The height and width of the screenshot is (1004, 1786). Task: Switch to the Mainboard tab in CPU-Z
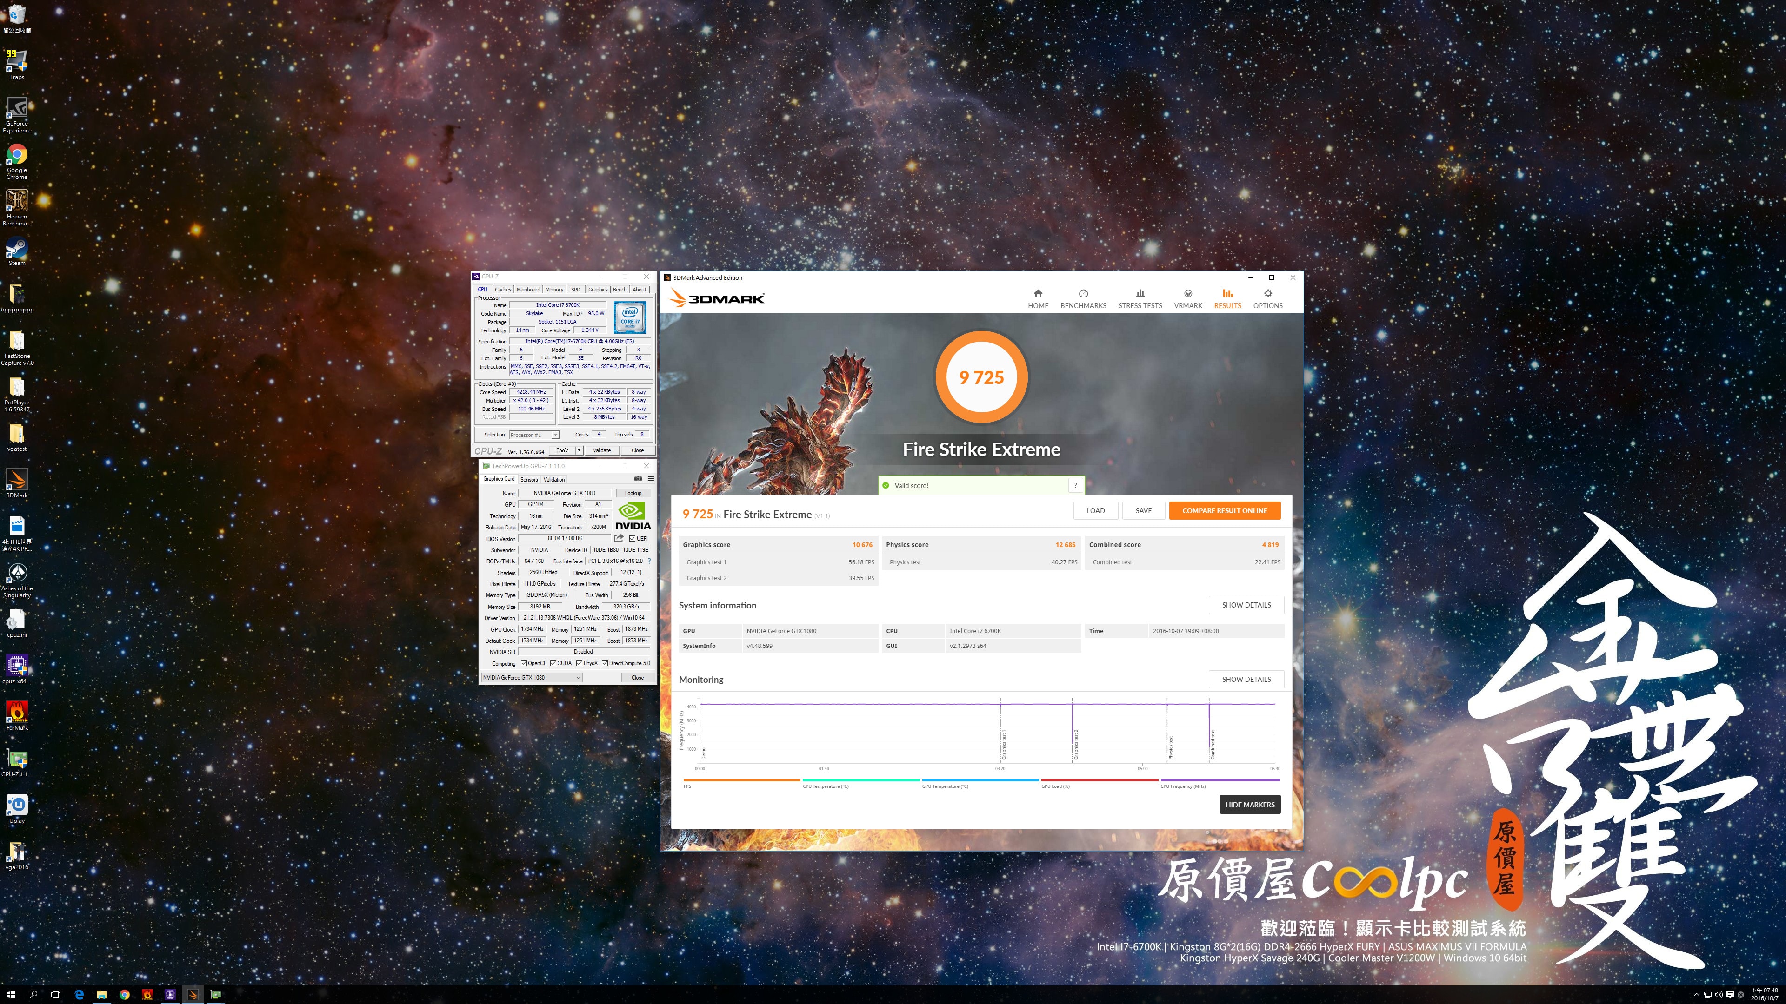click(x=527, y=290)
